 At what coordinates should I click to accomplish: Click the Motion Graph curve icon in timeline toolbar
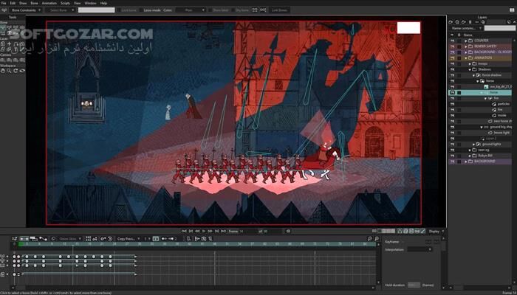coord(43,239)
